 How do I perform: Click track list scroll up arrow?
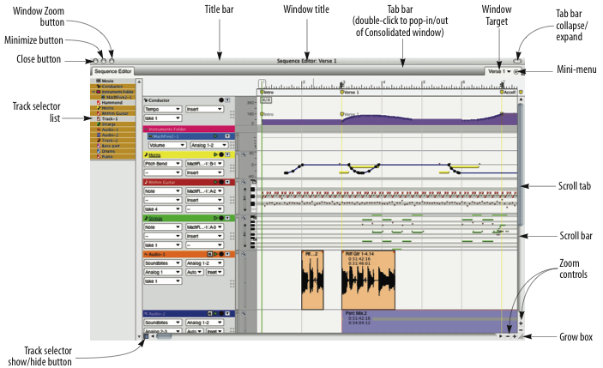[139, 81]
